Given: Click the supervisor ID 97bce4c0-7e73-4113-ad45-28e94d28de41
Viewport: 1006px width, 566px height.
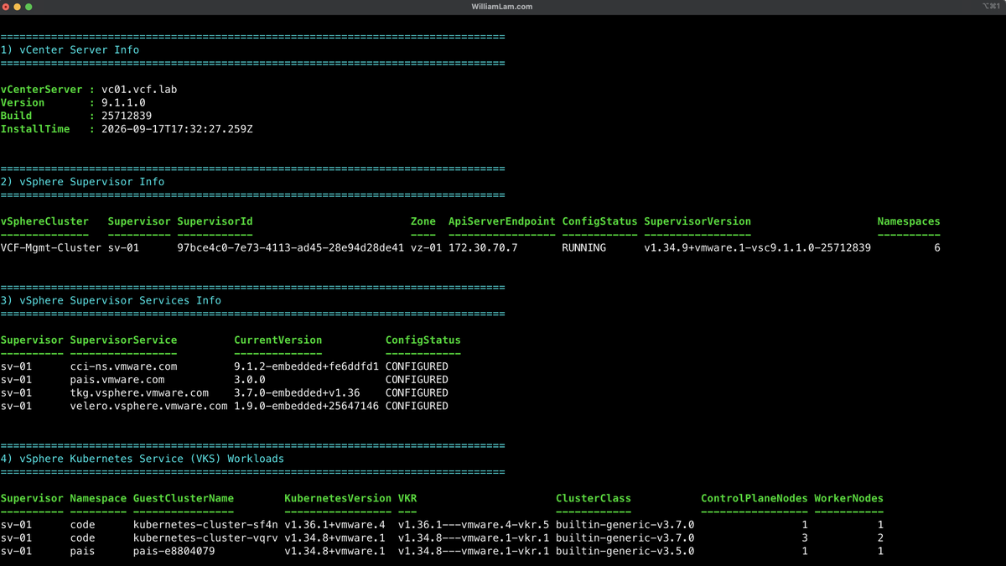Looking at the screenshot, I should (x=290, y=248).
